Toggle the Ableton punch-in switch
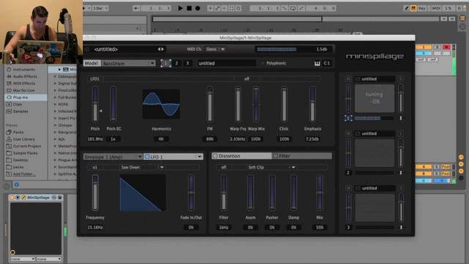The image size is (469, 264). (x=284, y=8)
